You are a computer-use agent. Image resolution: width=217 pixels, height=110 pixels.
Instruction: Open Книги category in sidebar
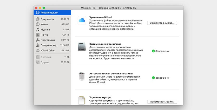click(x=44, y=24)
